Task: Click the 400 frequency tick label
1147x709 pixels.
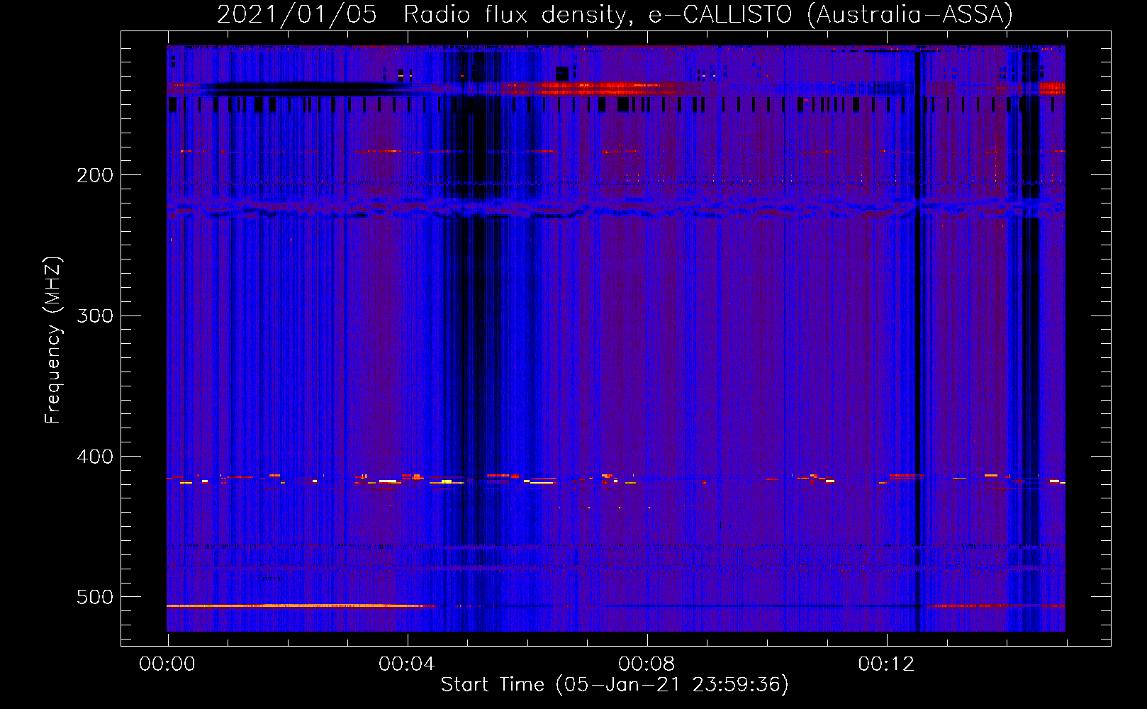Action: click(95, 457)
